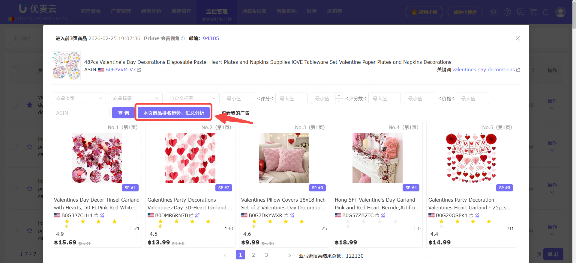Open 库存管理 menu
576x263 pixels.
181,11
